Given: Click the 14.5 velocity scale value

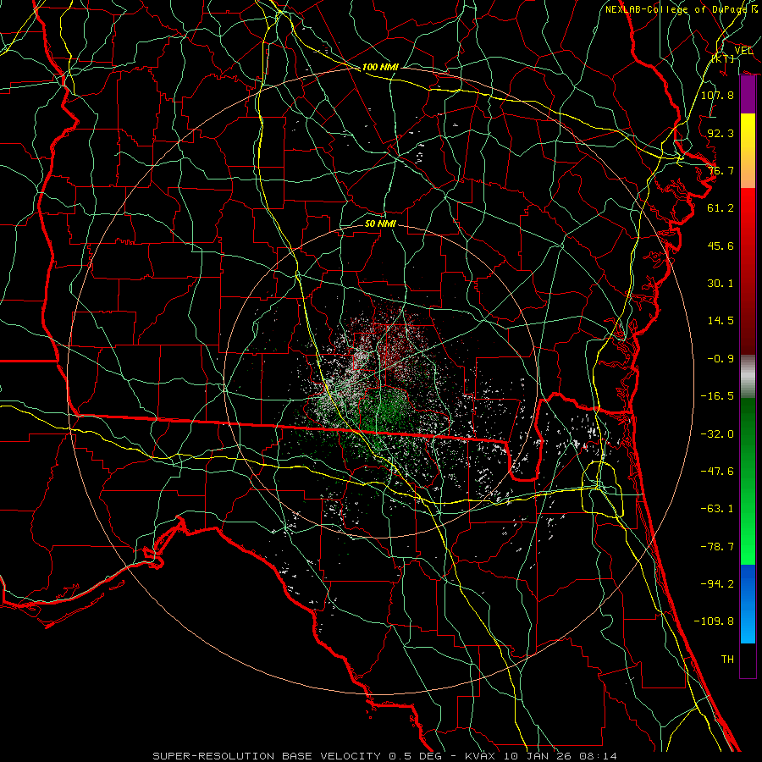Looking at the screenshot, I should click(x=721, y=321).
